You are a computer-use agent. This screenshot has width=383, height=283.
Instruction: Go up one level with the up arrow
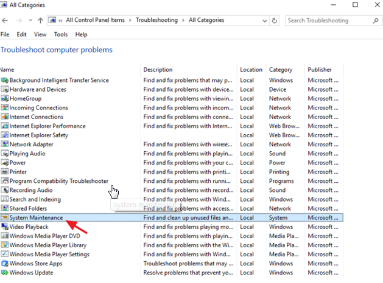click(41, 21)
